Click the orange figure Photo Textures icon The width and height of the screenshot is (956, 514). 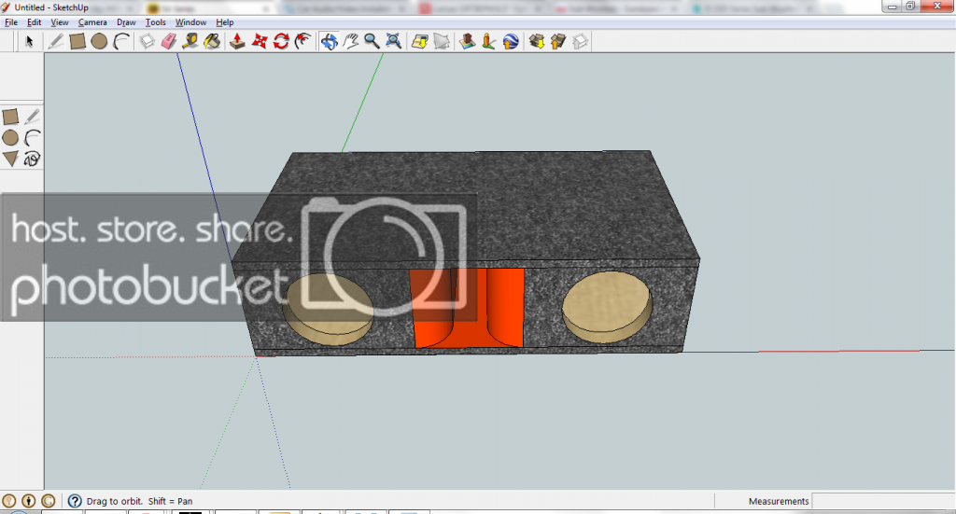point(488,41)
